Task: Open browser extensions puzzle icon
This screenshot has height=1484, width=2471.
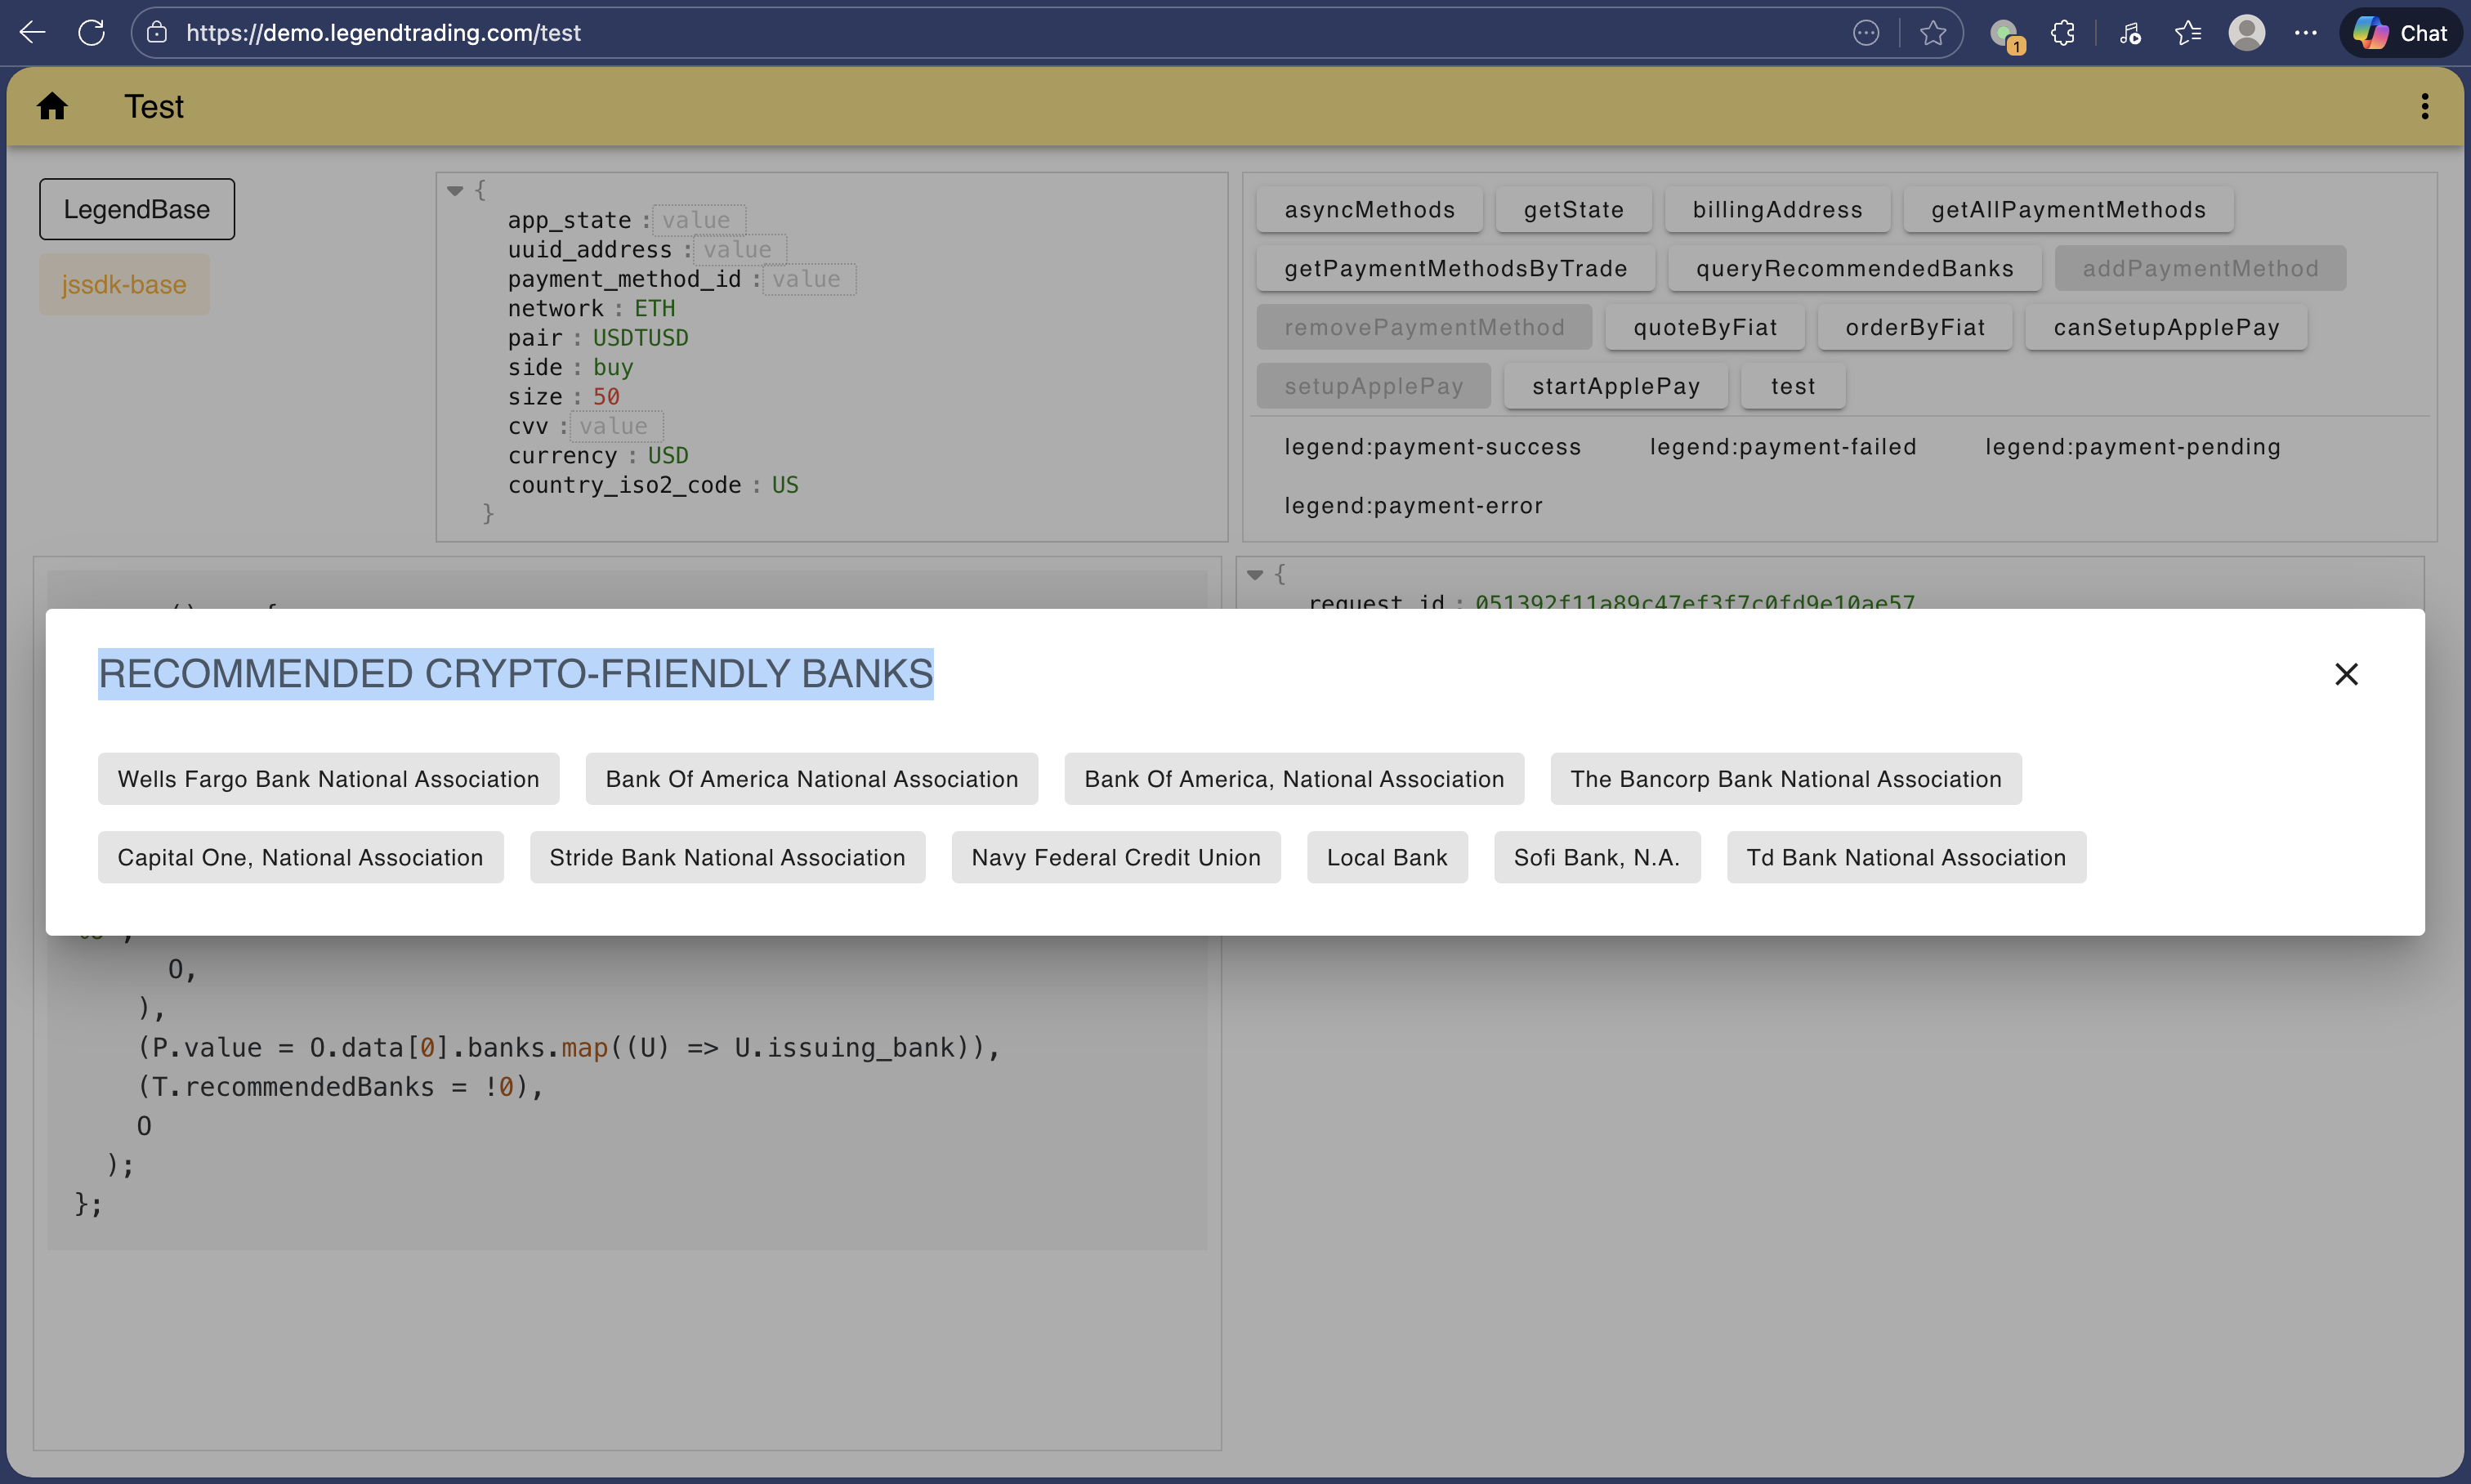Action: (2062, 33)
